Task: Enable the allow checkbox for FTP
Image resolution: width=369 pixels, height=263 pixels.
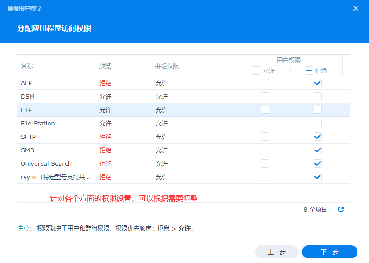Action: (x=265, y=110)
